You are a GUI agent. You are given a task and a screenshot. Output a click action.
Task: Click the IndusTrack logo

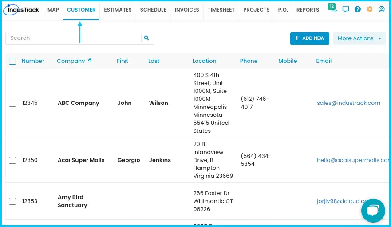click(21, 10)
